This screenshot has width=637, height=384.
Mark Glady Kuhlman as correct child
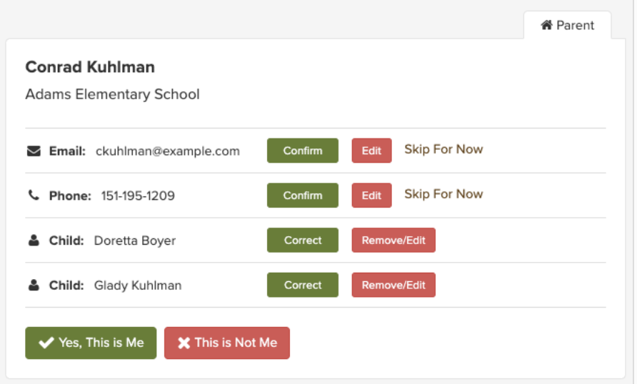pyautogui.click(x=303, y=285)
